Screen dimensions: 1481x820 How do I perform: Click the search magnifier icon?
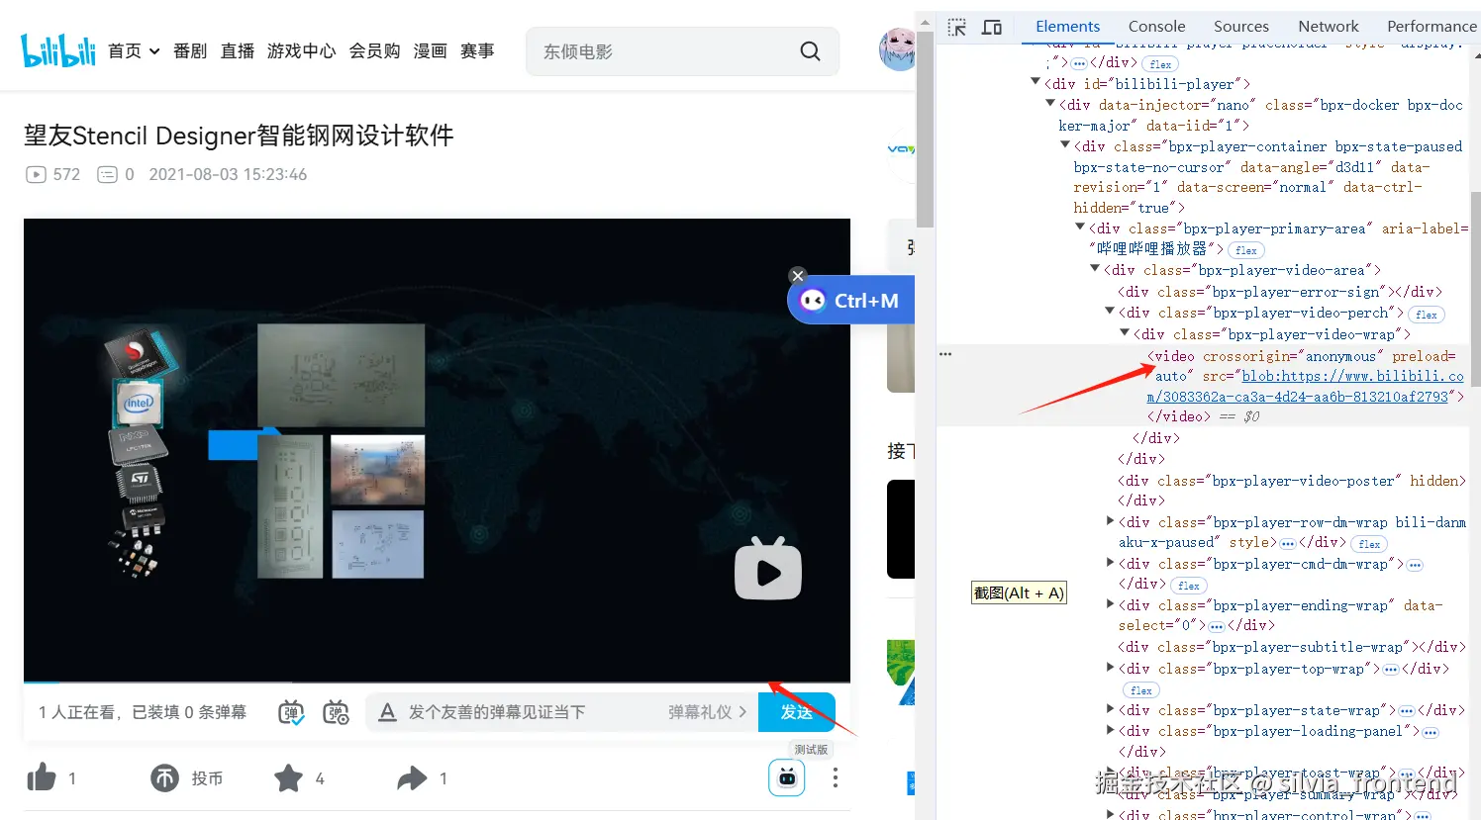point(810,51)
